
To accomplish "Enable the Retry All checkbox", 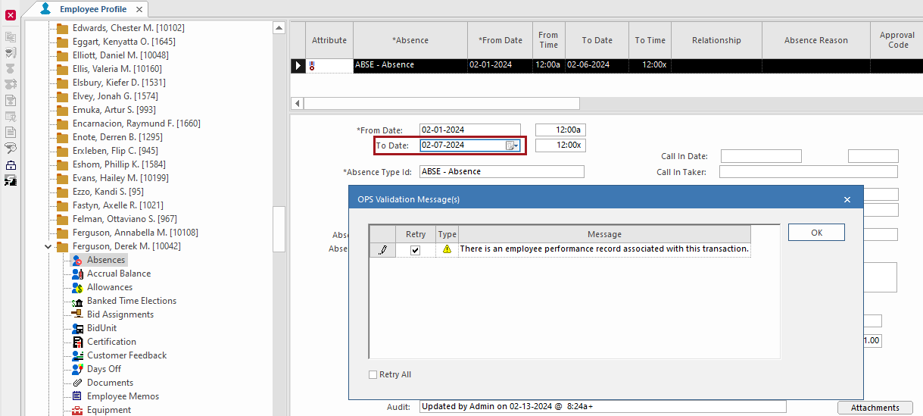I will (x=373, y=374).
